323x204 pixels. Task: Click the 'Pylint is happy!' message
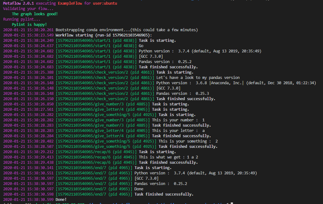click(29, 24)
